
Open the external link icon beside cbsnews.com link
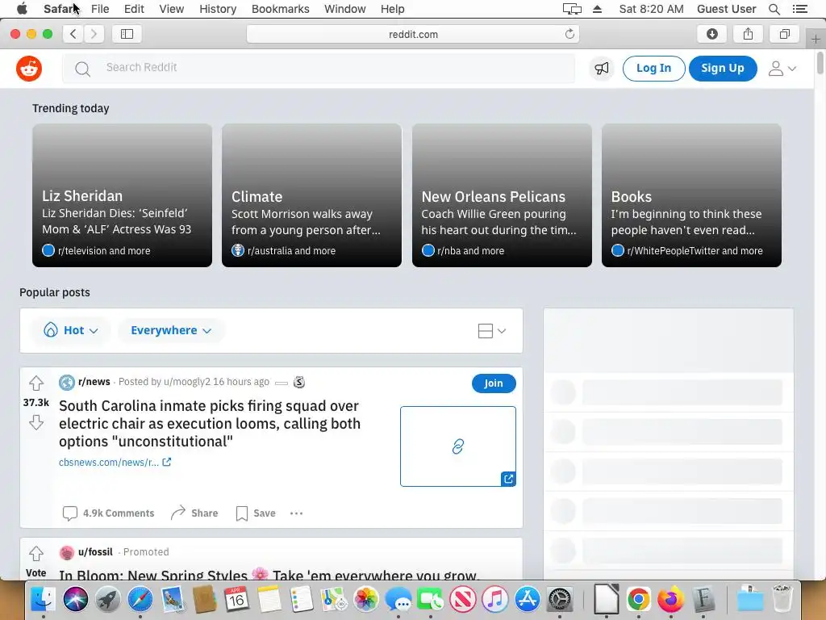tap(166, 462)
